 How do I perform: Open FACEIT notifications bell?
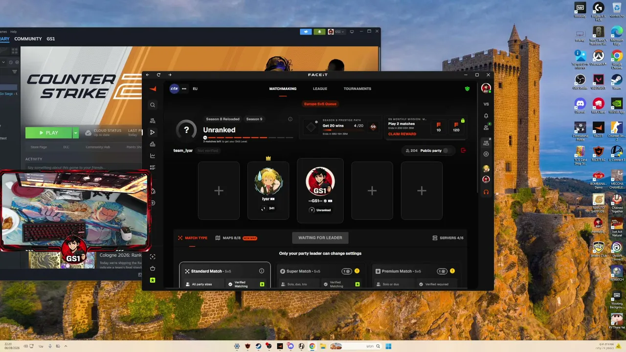(x=486, y=116)
